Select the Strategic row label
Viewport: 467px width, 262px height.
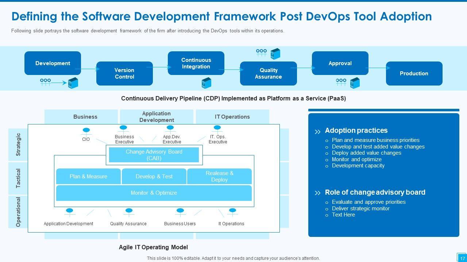tap(18, 144)
